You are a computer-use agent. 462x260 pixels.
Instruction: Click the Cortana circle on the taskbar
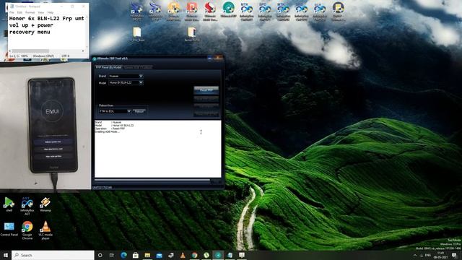tap(100, 255)
